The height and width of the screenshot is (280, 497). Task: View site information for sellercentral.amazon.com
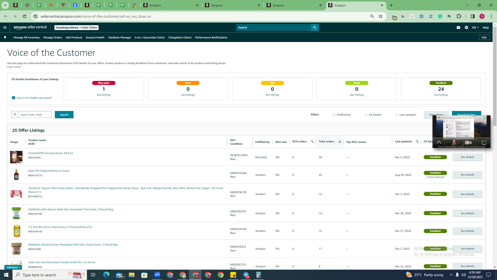pos(35,16)
